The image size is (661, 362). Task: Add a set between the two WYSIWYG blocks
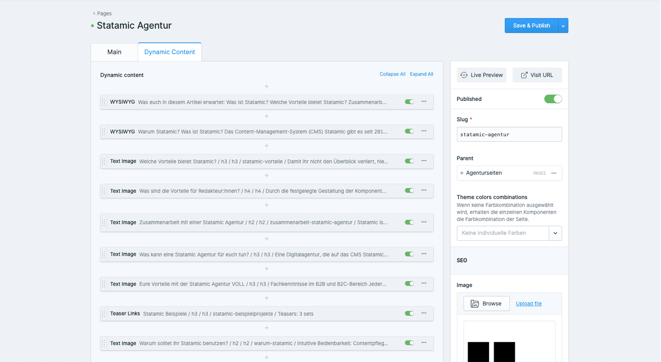pyautogui.click(x=267, y=116)
